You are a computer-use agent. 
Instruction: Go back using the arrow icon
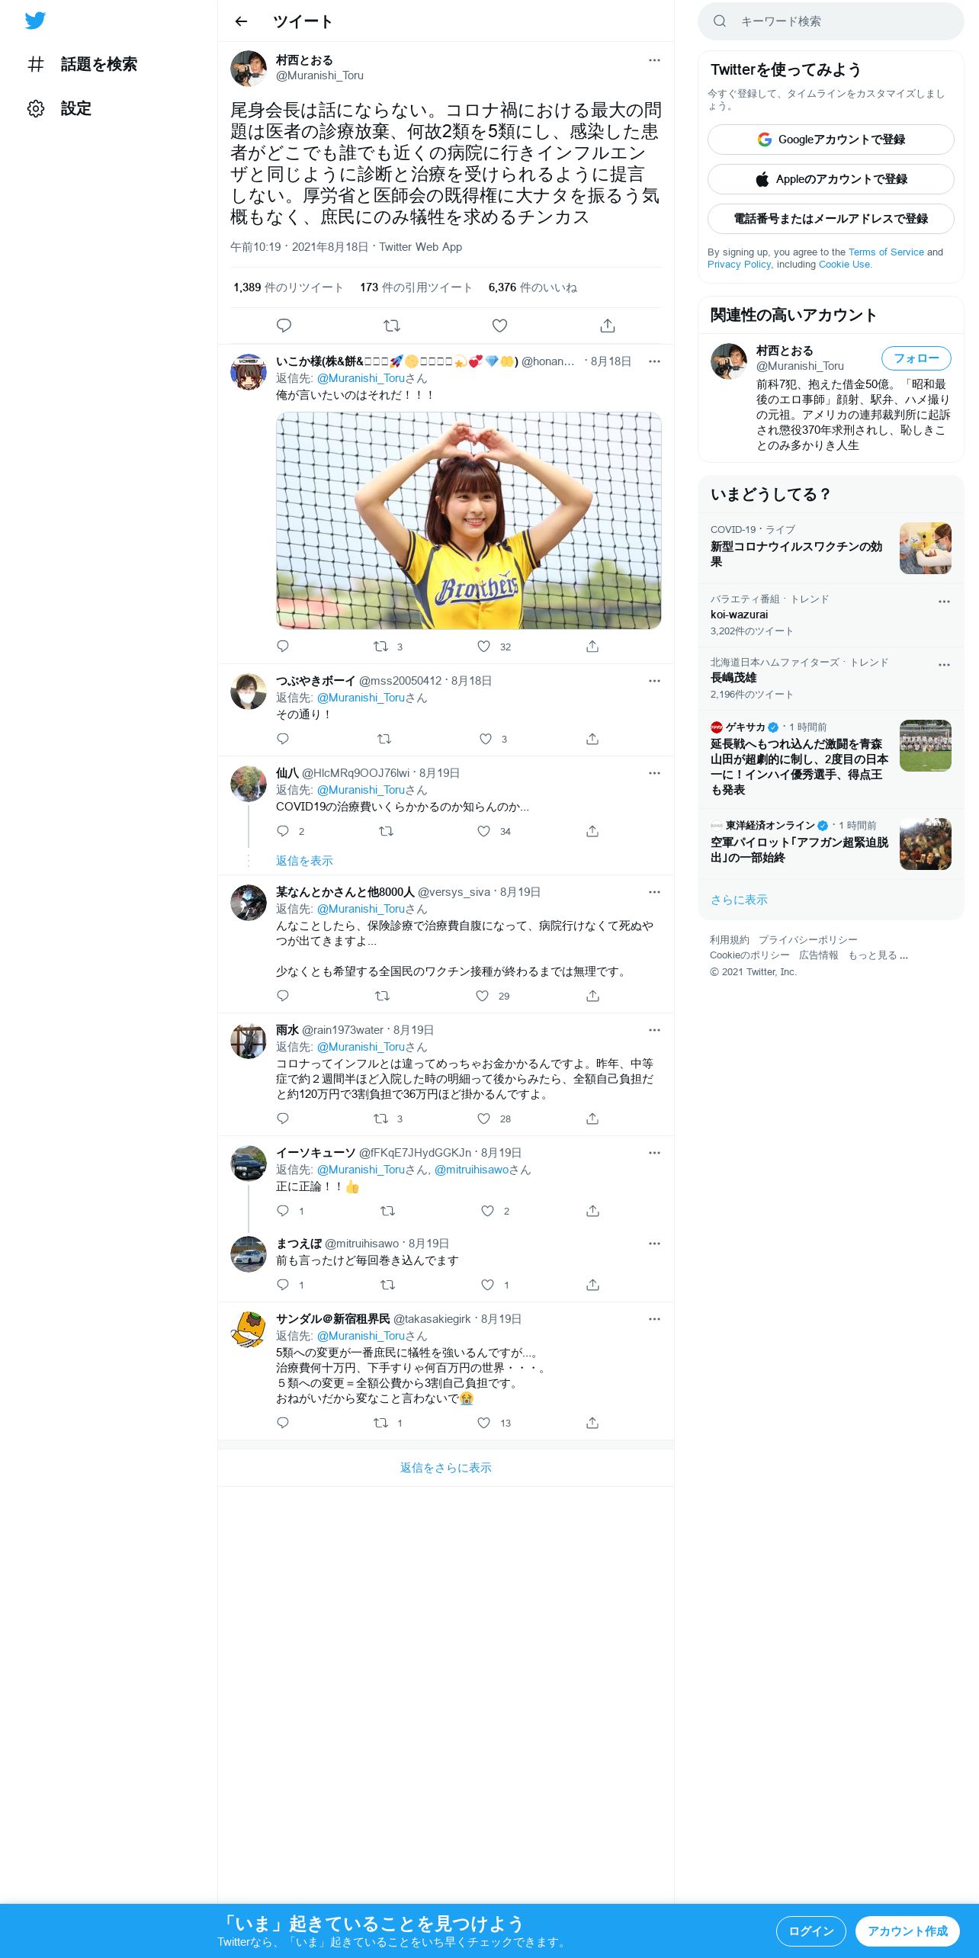pyautogui.click(x=241, y=21)
